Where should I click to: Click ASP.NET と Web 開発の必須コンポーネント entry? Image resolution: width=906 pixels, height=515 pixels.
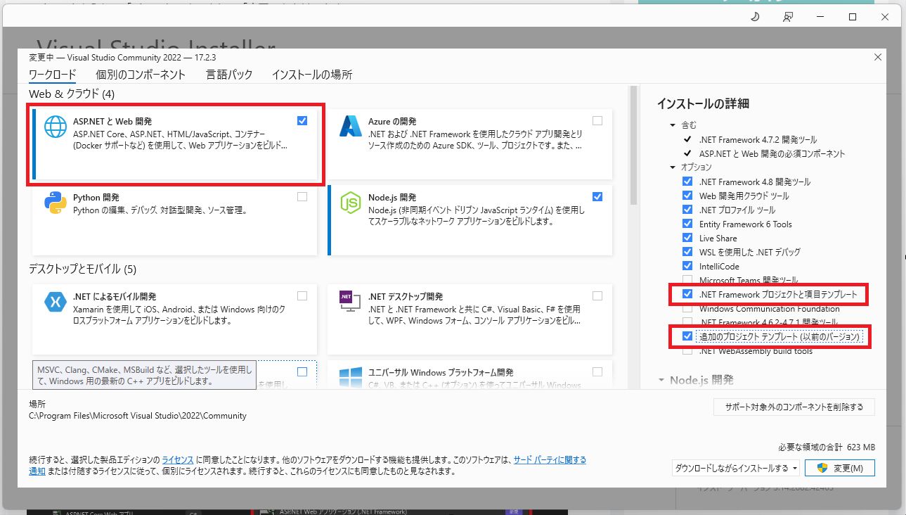click(x=772, y=153)
